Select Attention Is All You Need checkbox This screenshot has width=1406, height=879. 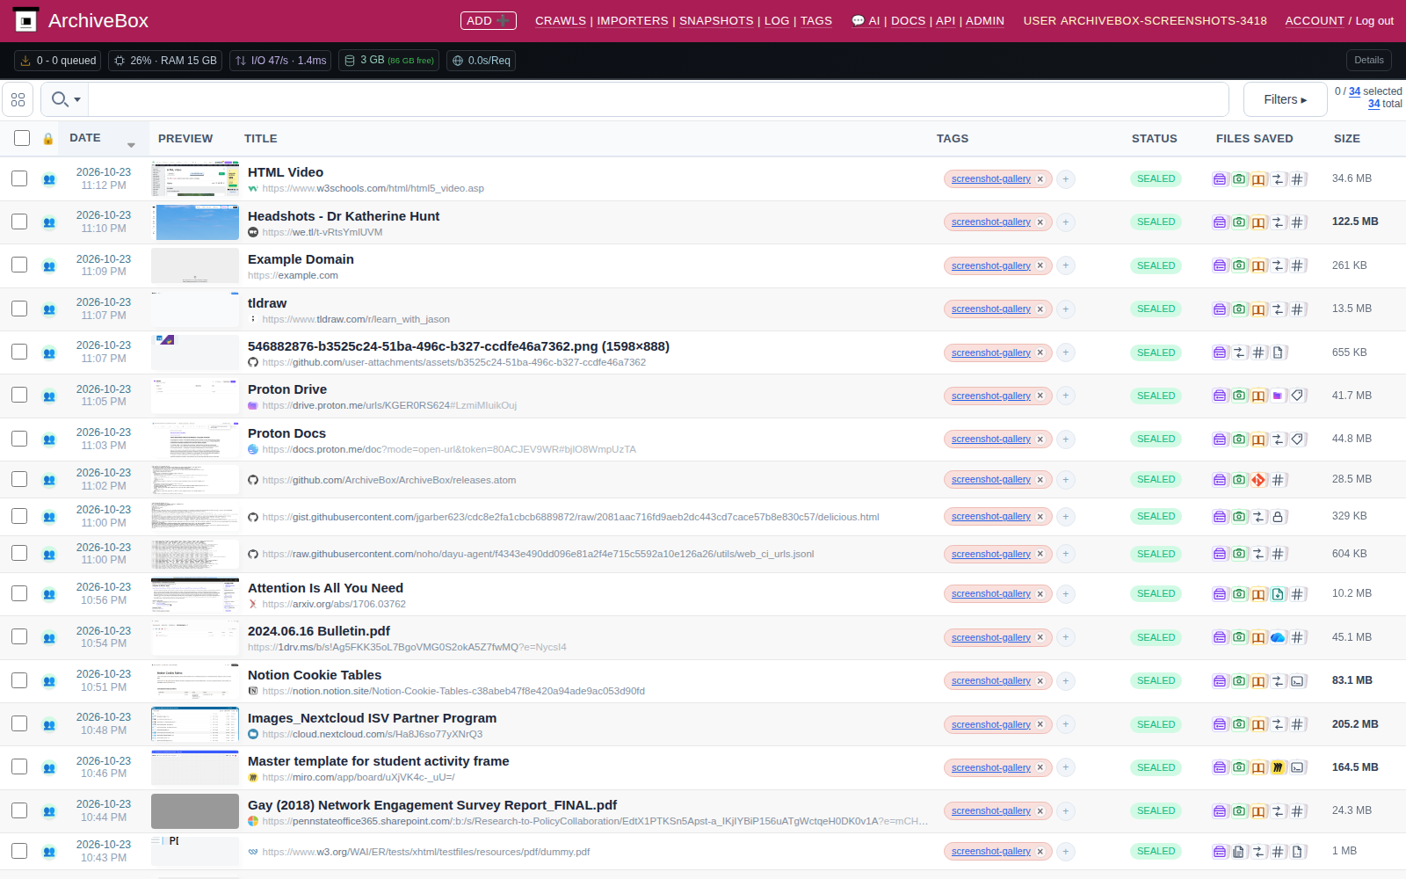[x=19, y=593]
